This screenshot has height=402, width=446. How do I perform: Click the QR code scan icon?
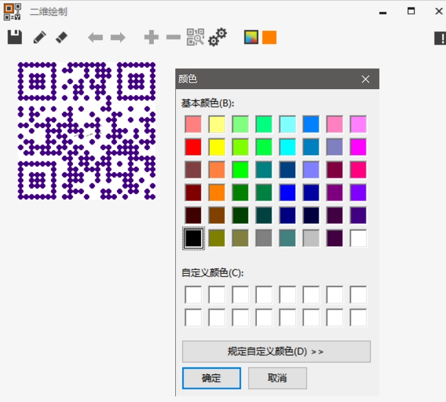tap(195, 38)
